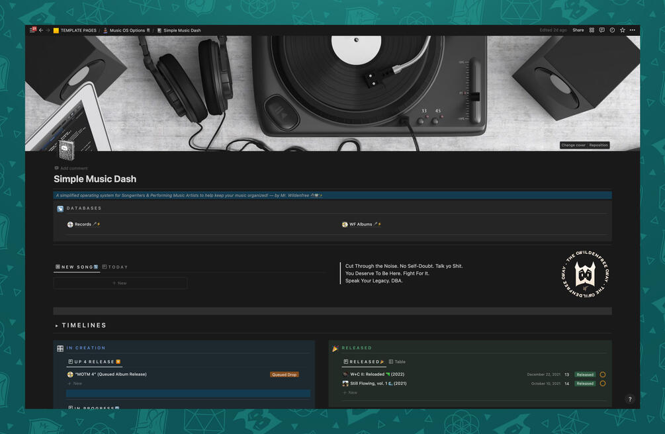
Task: Click the Records database icon
Action: [x=70, y=224]
